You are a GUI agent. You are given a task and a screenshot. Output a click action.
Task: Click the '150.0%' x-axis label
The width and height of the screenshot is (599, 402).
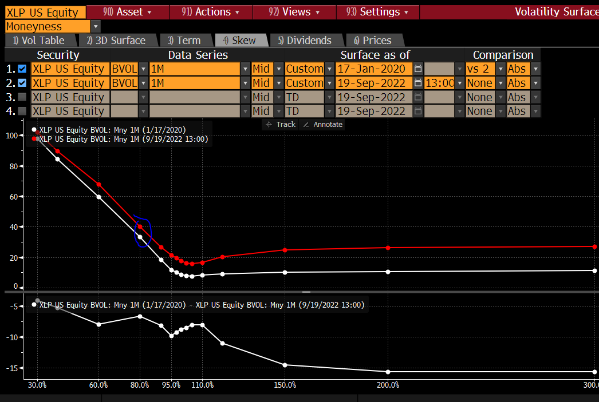pyautogui.click(x=285, y=385)
